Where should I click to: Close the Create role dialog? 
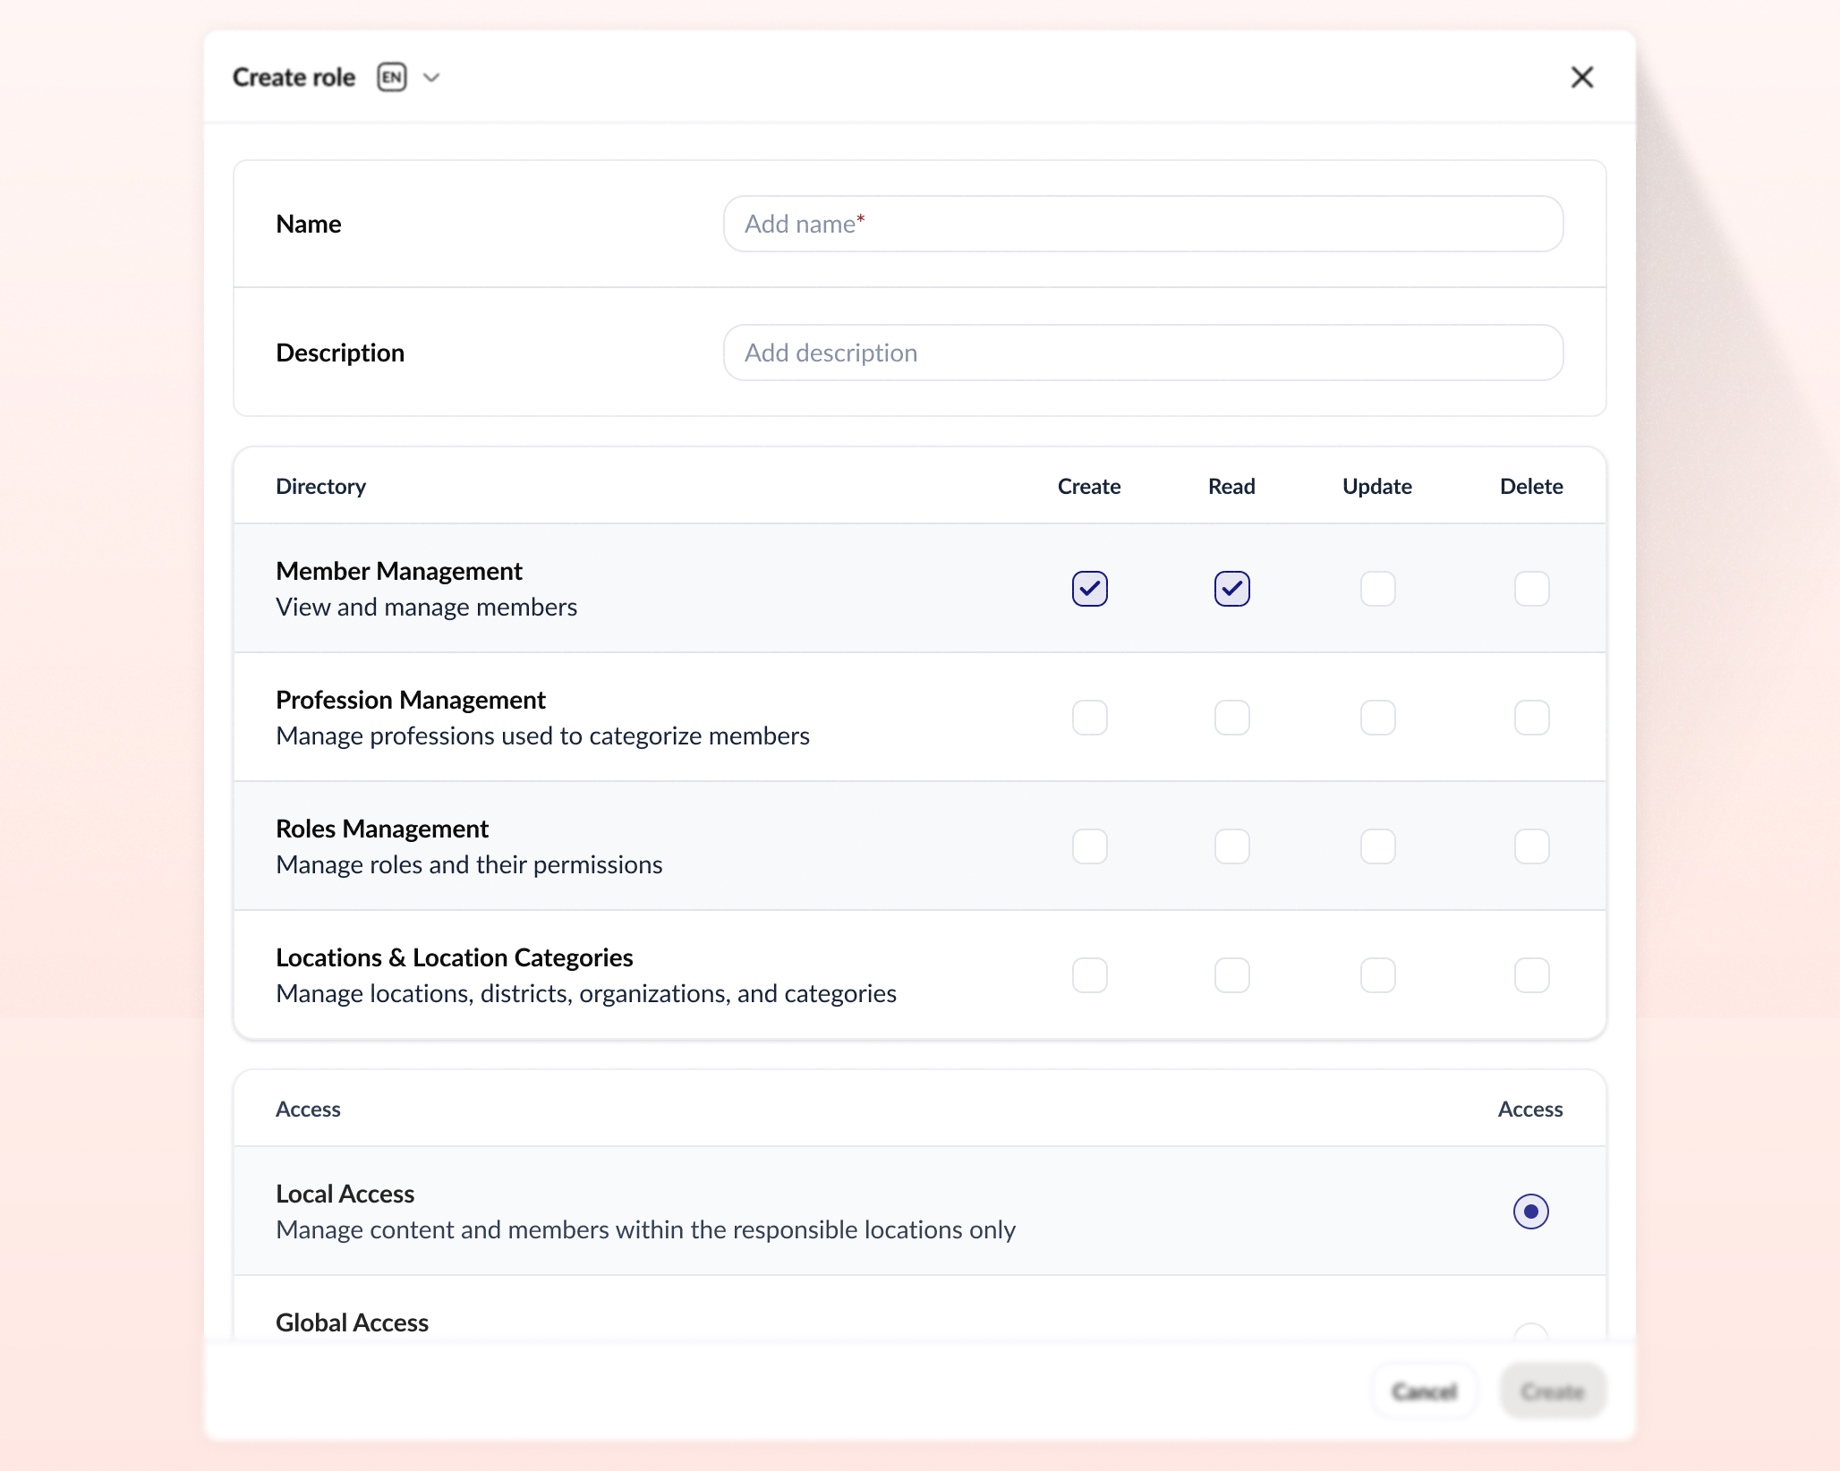1581,78
